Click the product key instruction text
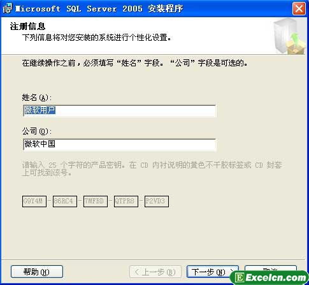The width and height of the screenshot is (309, 285). pos(152,169)
